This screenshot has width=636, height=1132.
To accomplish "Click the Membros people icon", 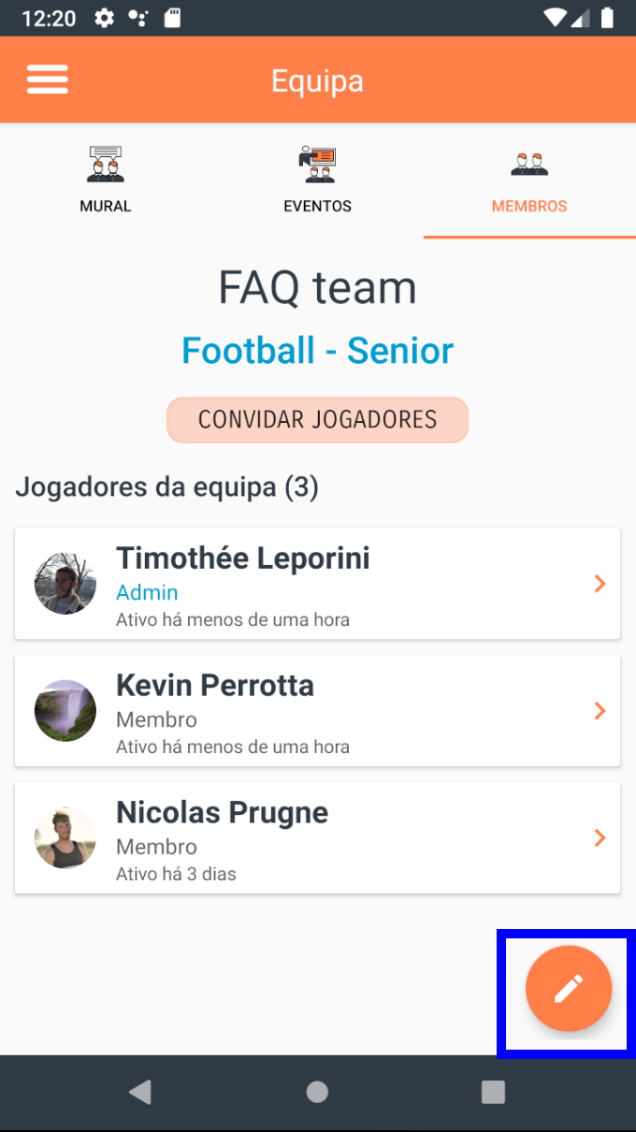I will [x=529, y=165].
